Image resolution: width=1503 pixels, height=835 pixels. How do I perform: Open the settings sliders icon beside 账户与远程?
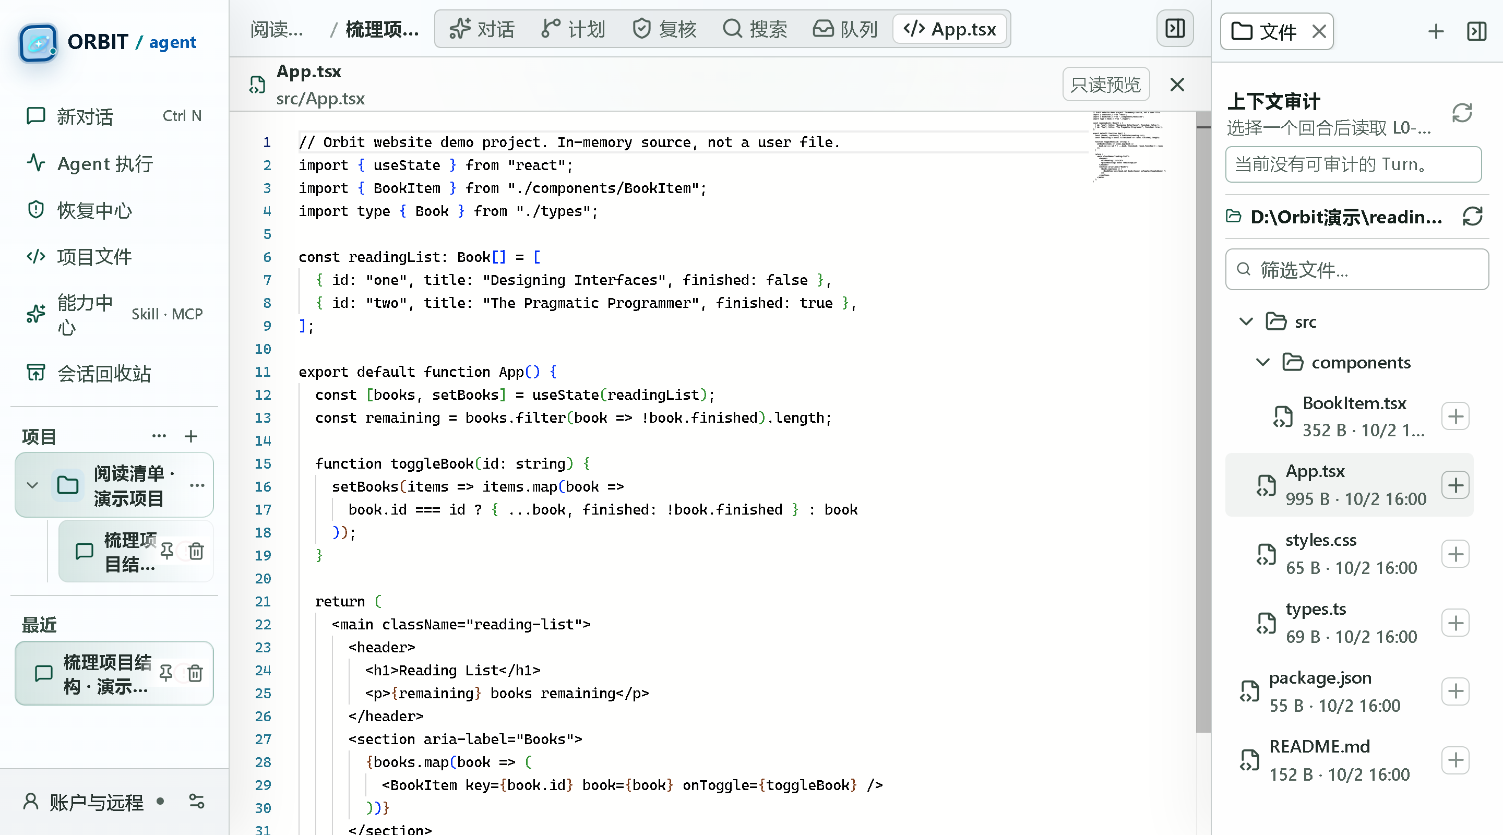[x=197, y=802]
